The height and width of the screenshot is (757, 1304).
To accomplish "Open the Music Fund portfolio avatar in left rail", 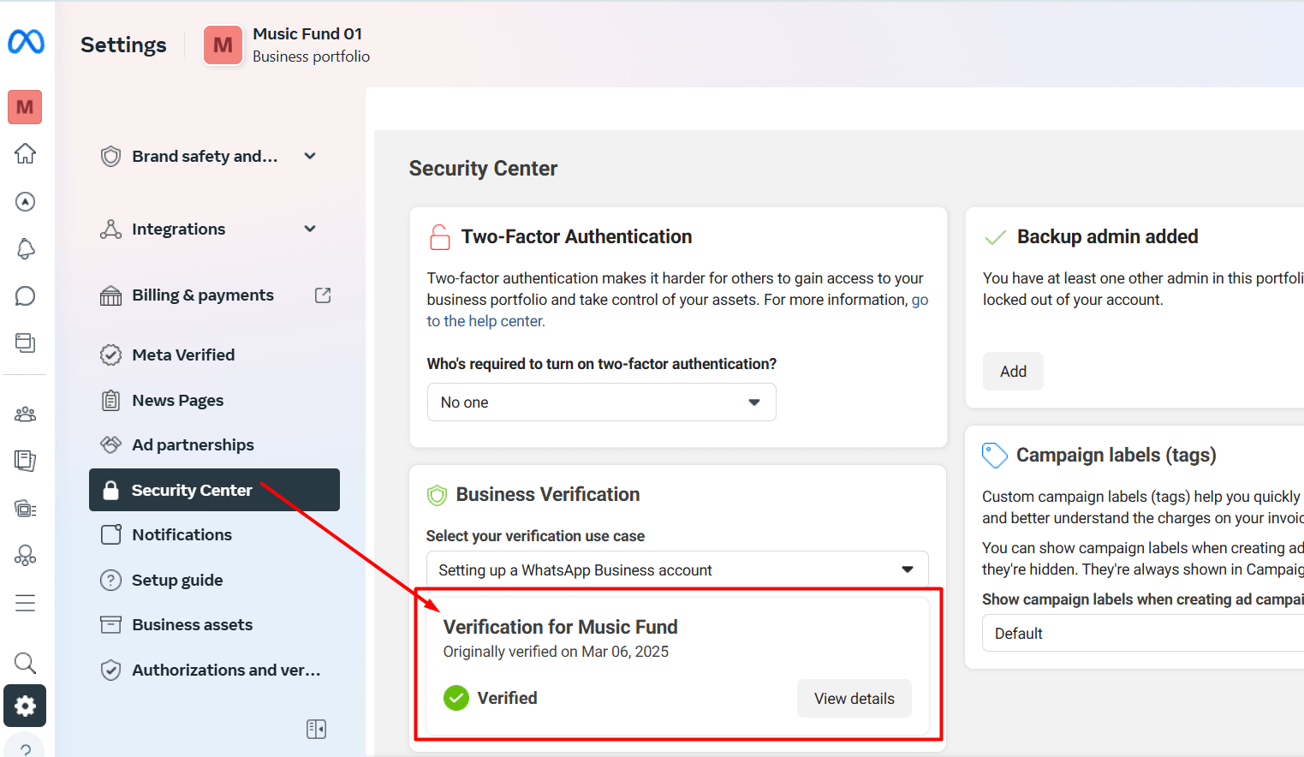I will [x=25, y=107].
